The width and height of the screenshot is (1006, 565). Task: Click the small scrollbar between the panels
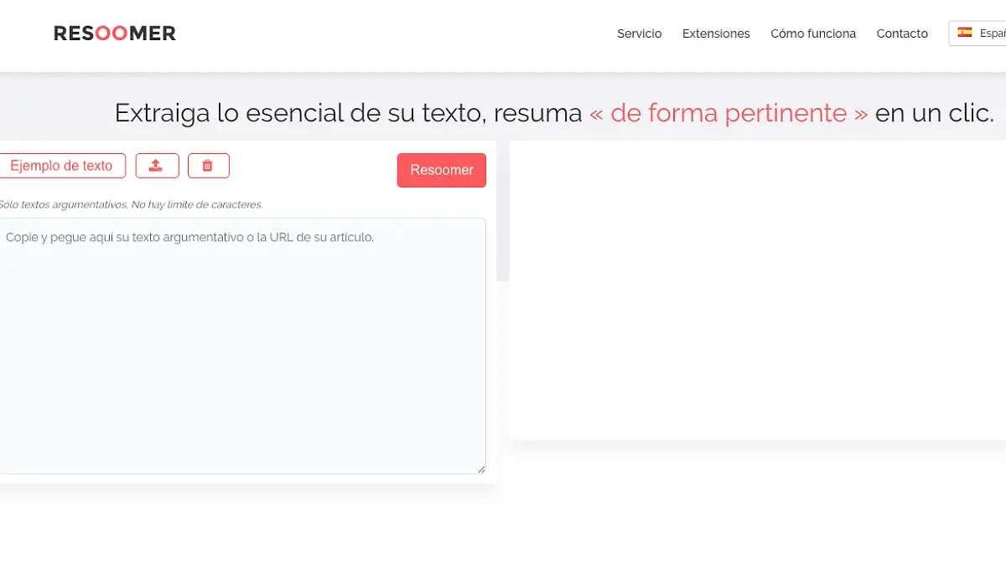[502, 209]
